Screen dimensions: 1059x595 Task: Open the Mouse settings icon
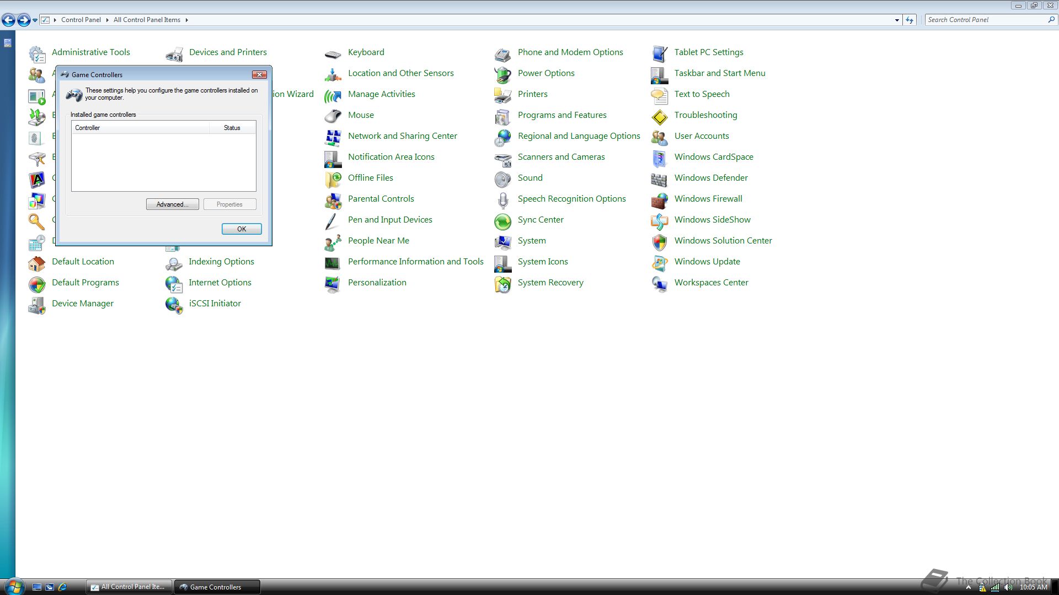point(333,117)
